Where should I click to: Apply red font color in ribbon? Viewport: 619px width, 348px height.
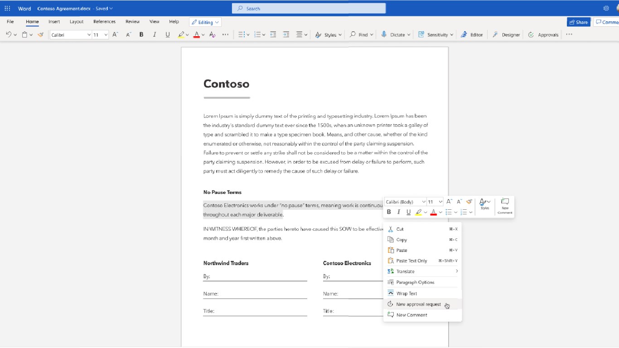click(197, 34)
